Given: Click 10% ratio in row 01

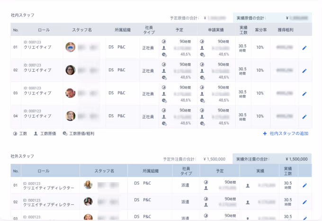Looking at the screenshot, I should (260, 47).
